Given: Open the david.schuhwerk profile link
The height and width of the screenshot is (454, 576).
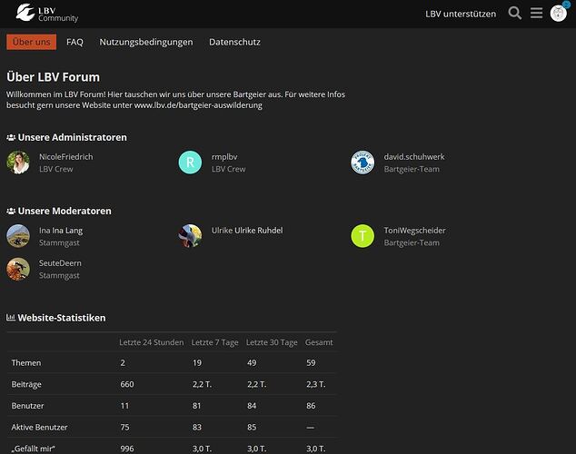Looking at the screenshot, I should (414, 157).
